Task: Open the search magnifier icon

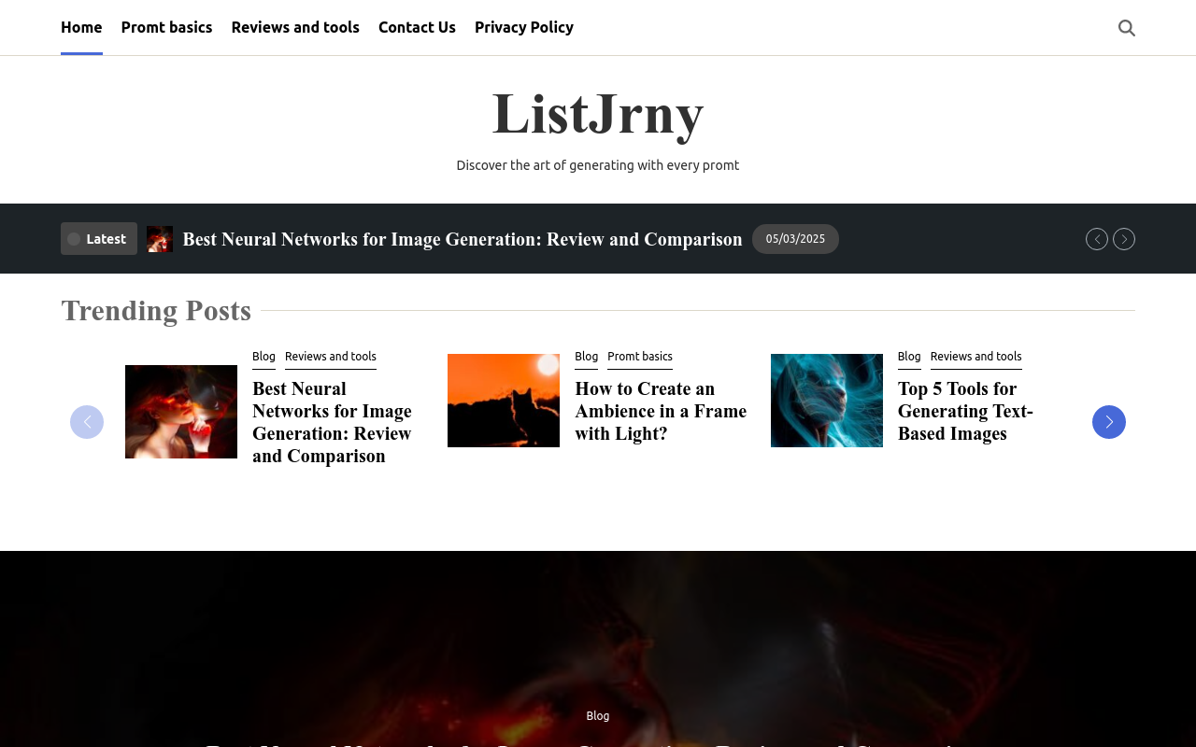Action: pyautogui.click(x=1127, y=28)
